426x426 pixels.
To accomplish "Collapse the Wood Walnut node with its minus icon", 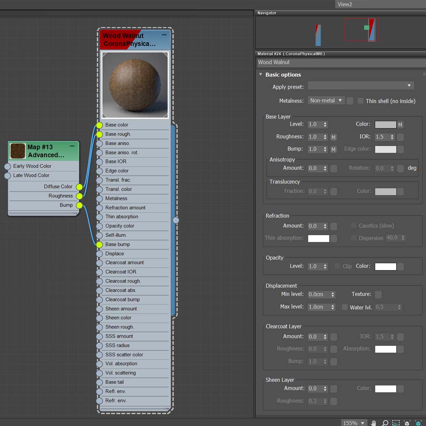I will point(164,35).
